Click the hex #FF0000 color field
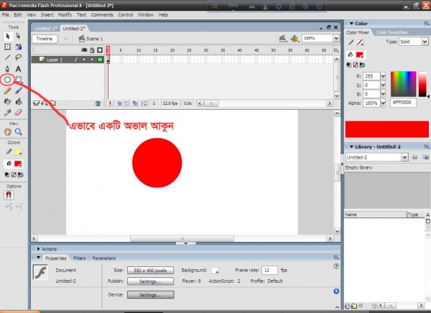431x313 pixels. point(403,103)
